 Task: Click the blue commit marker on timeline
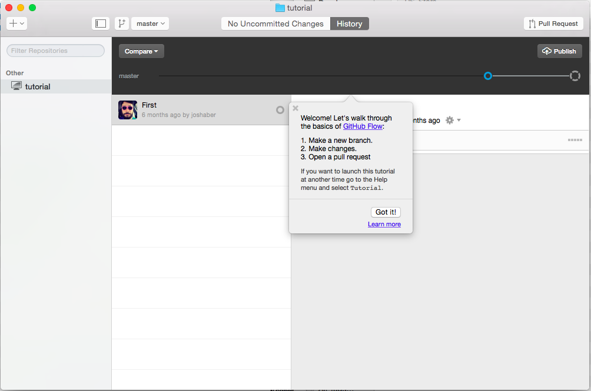(x=488, y=76)
